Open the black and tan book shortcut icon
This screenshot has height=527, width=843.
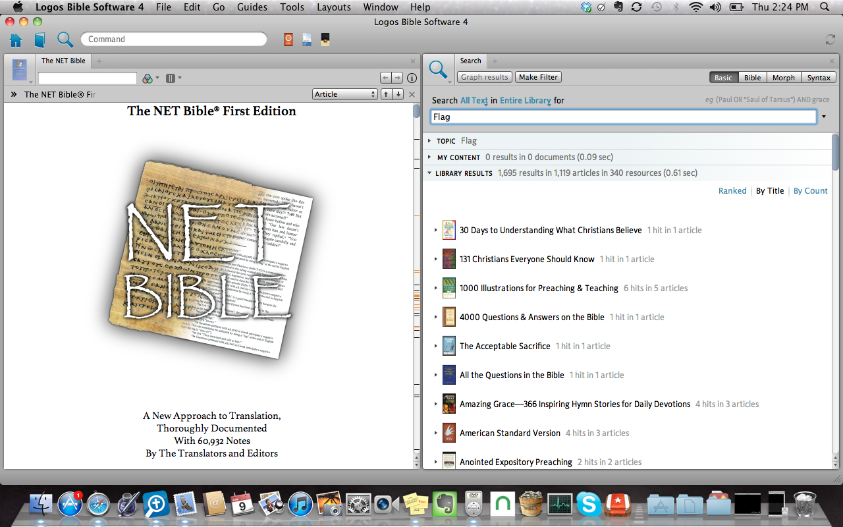(x=325, y=40)
